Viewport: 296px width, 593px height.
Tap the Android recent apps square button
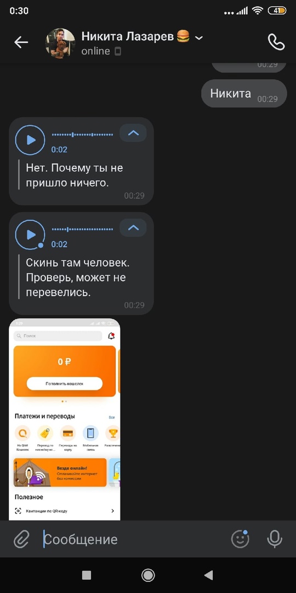87,575
